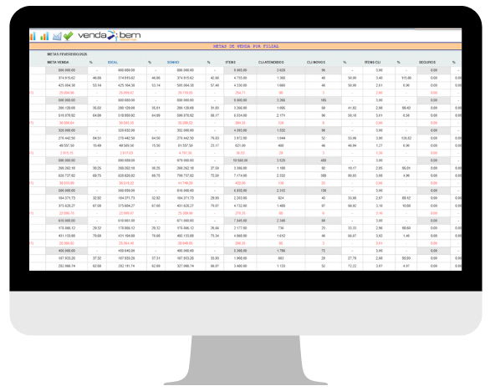Open the IDEAL column header link
The width and height of the screenshot is (490, 391).
tap(113, 62)
